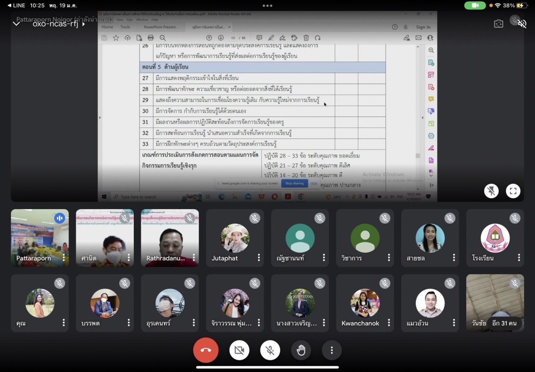Screen dimensions: 535x372
Task: Go to next page with Acrobat down arrow
Action: pos(221,38)
